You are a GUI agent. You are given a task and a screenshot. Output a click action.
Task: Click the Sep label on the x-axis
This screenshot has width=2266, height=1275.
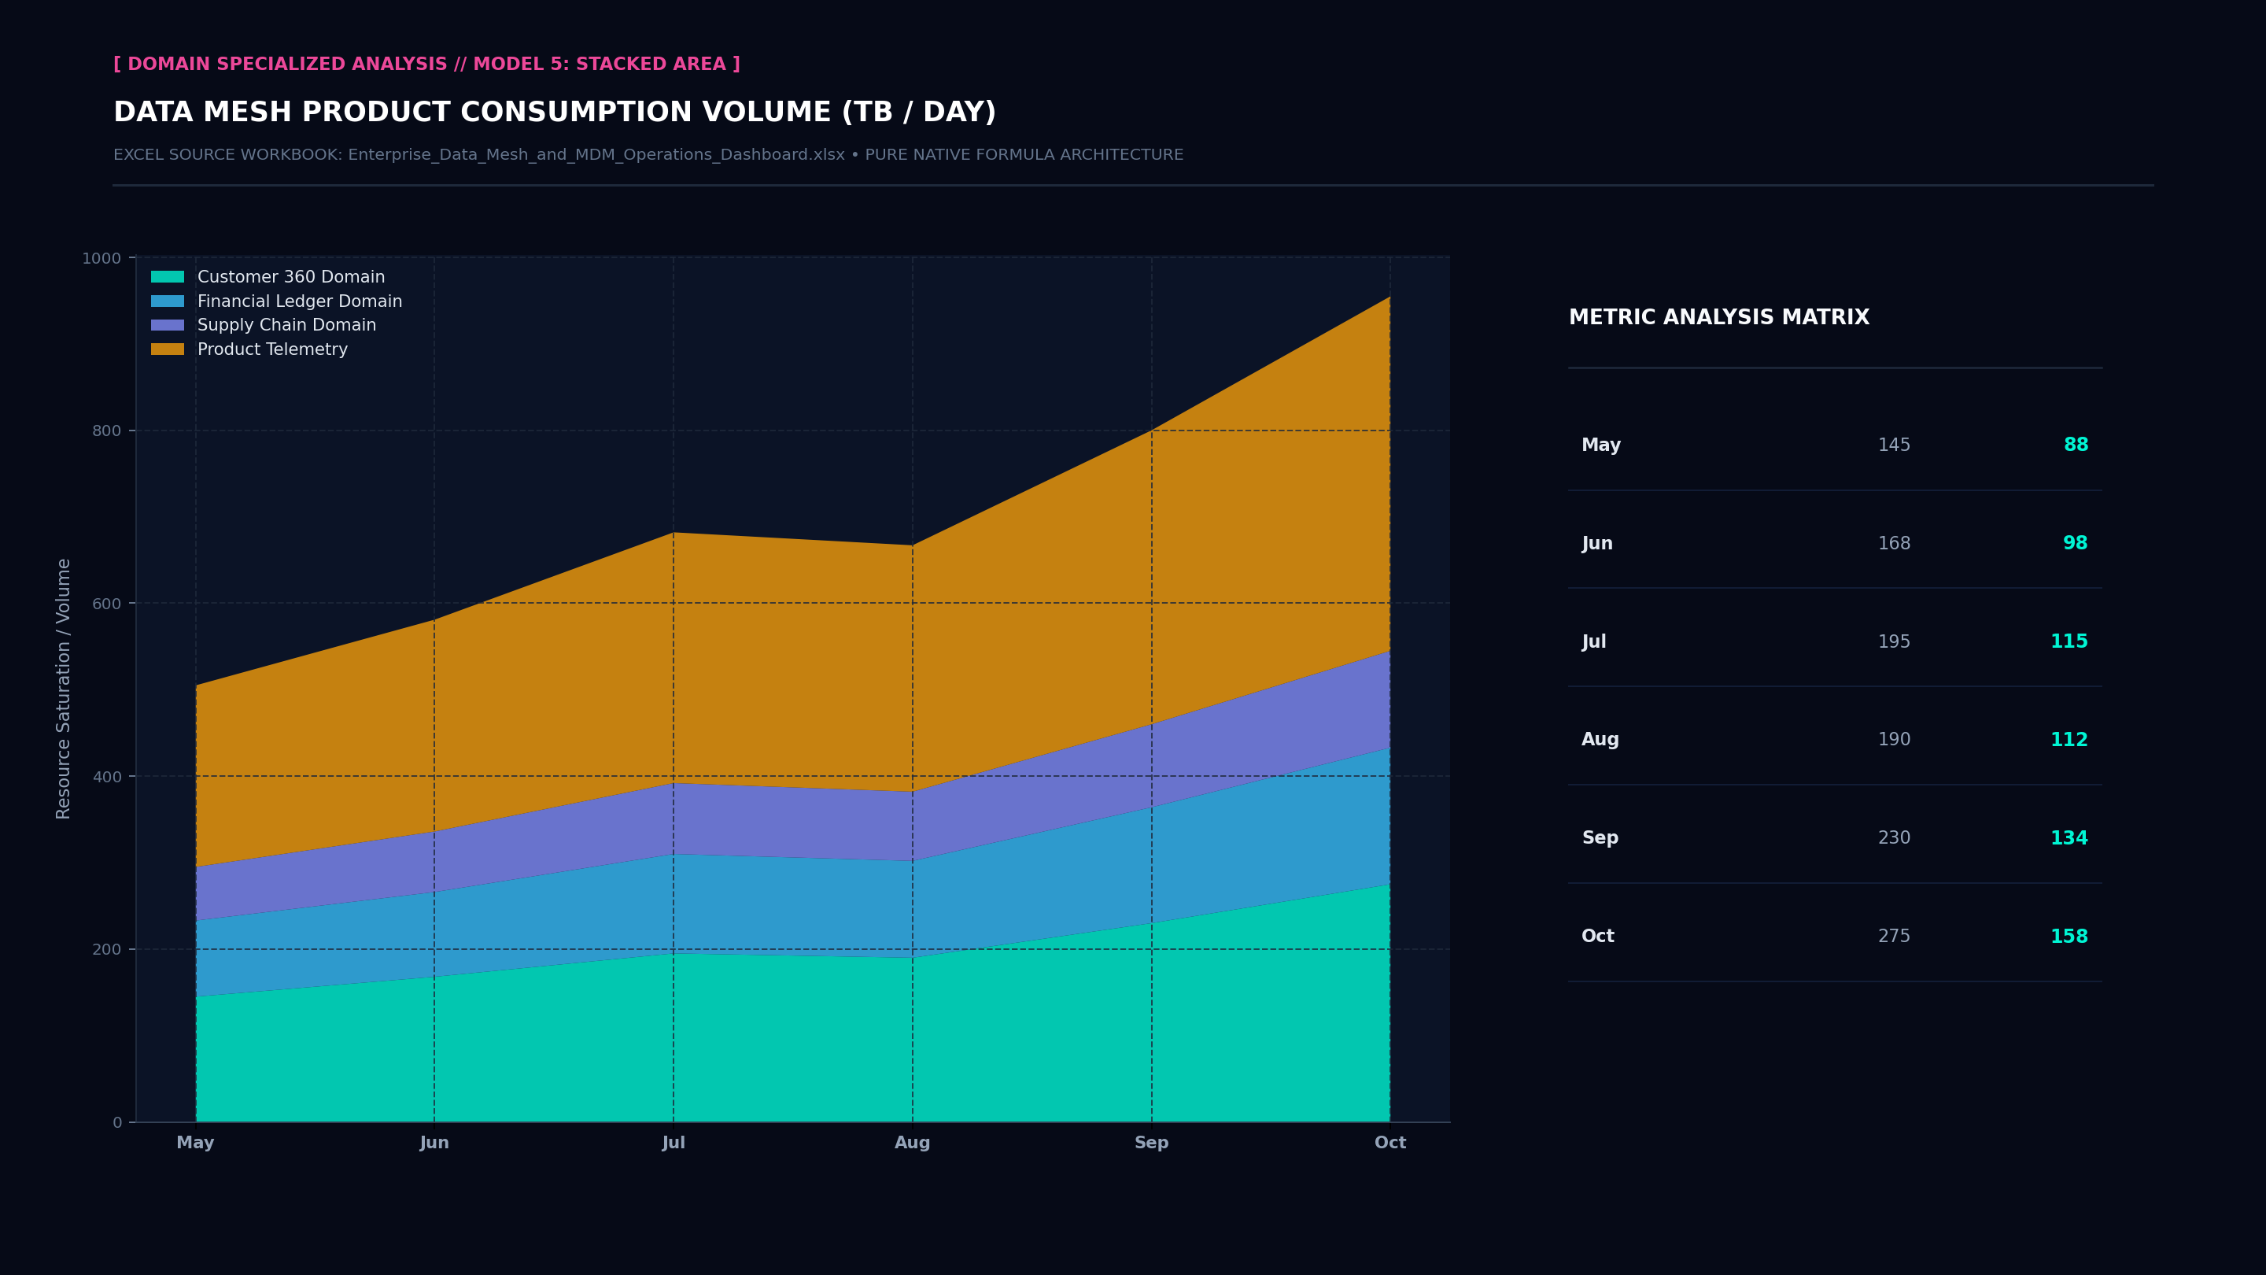(1151, 1143)
